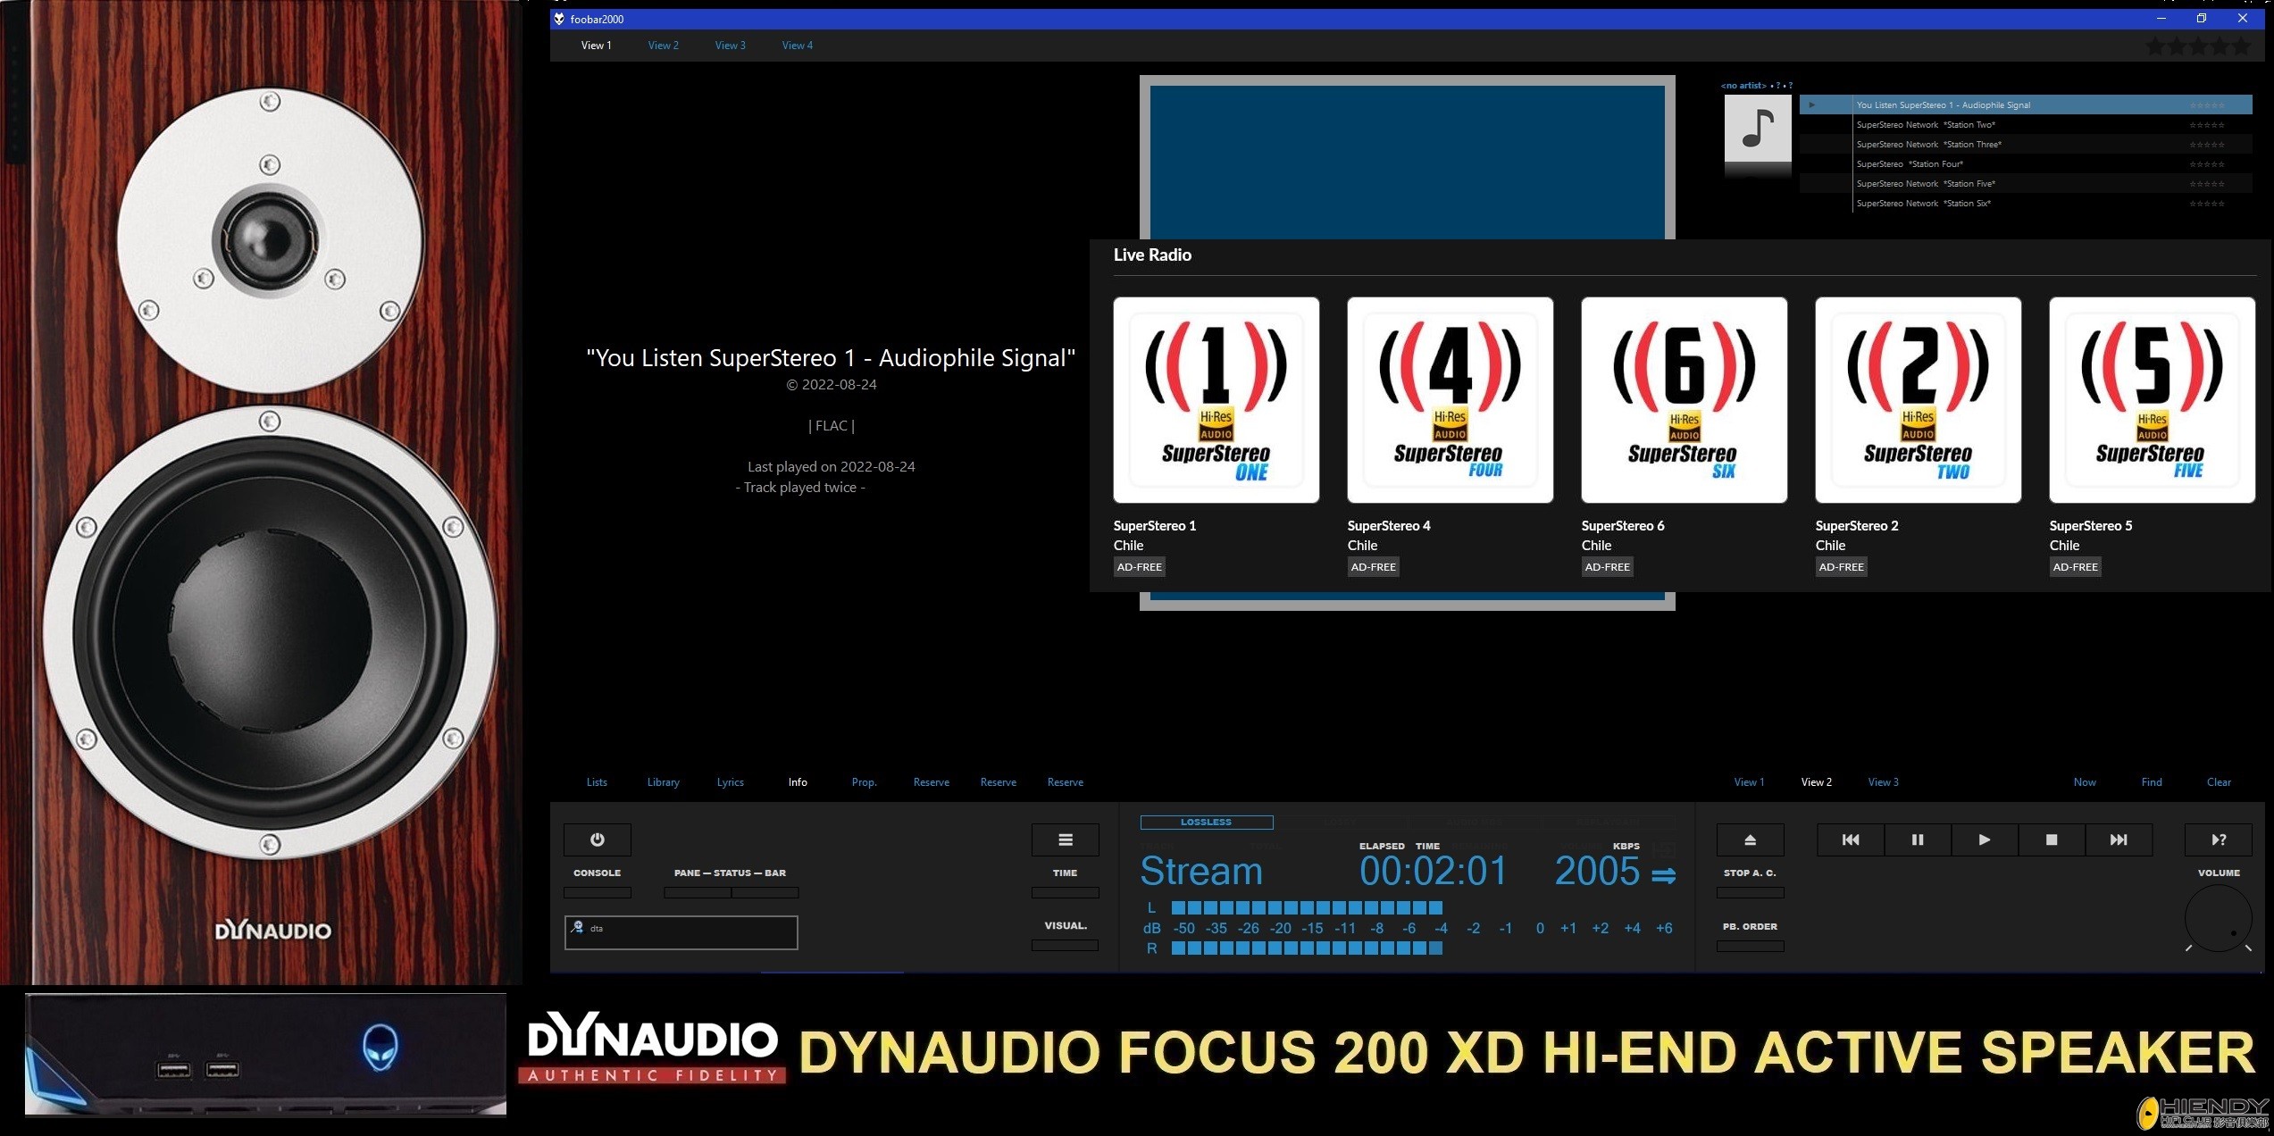Open the Library tab

pyautogui.click(x=663, y=781)
